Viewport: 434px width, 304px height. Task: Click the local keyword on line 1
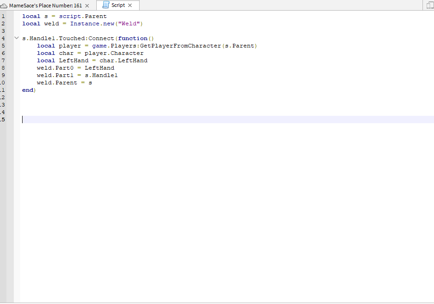click(x=30, y=16)
